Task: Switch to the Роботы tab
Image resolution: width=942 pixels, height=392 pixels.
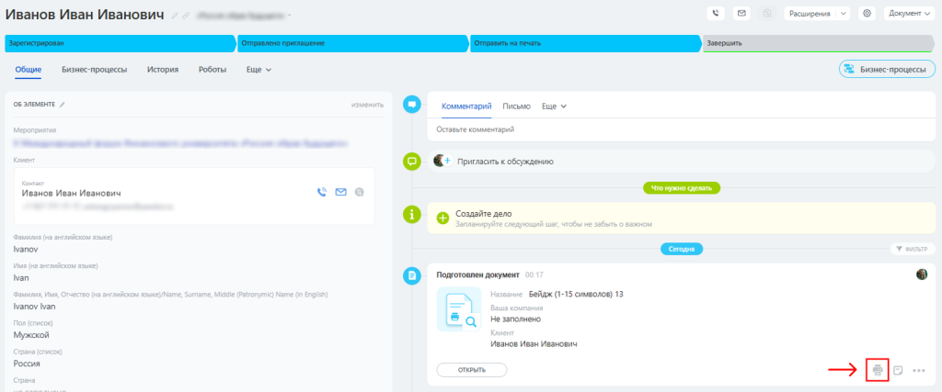Action: click(x=213, y=70)
